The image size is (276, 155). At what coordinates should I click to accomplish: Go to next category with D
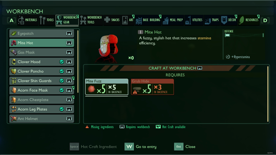[265, 21]
